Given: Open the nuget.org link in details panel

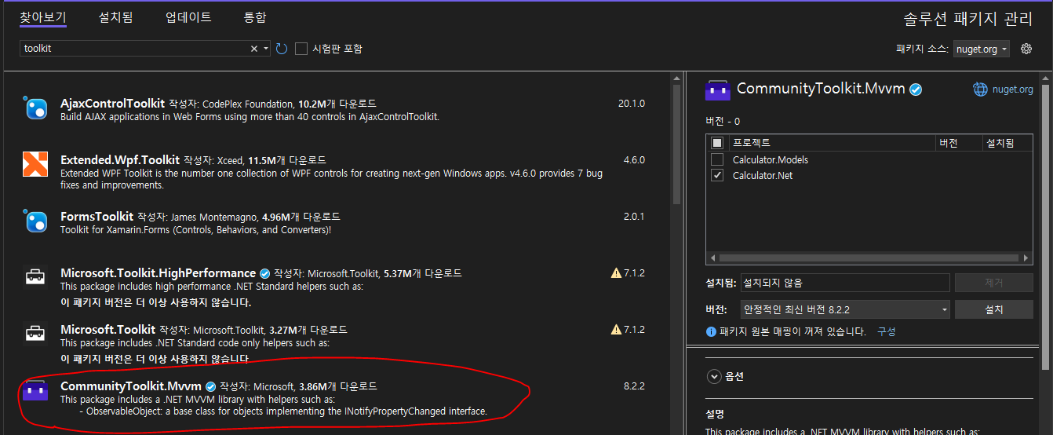Looking at the screenshot, I should tap(1013, 90).
